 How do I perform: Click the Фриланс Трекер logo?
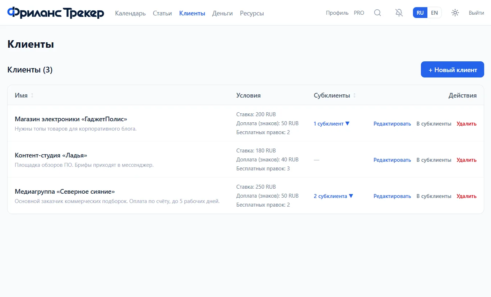tap(56, 13)
